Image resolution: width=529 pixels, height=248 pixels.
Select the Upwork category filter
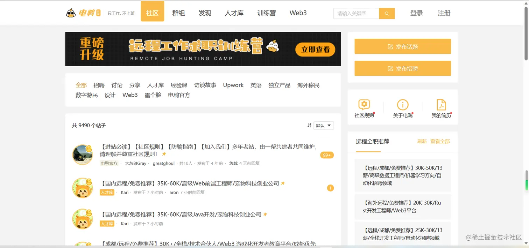233,85
